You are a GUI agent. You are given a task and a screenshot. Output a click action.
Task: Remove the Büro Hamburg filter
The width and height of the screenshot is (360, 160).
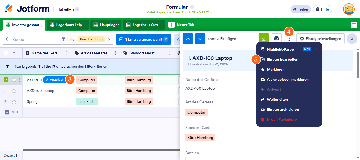pos(109,39)
